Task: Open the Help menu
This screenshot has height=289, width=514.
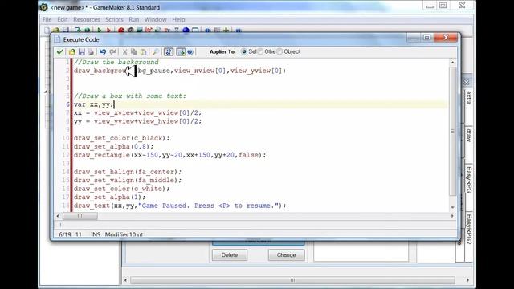Action: tap(178, 19)
